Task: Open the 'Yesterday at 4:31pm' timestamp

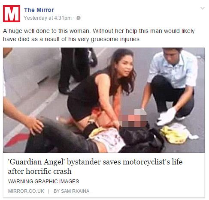Action: pyautogui.click(x=48, y=18)
